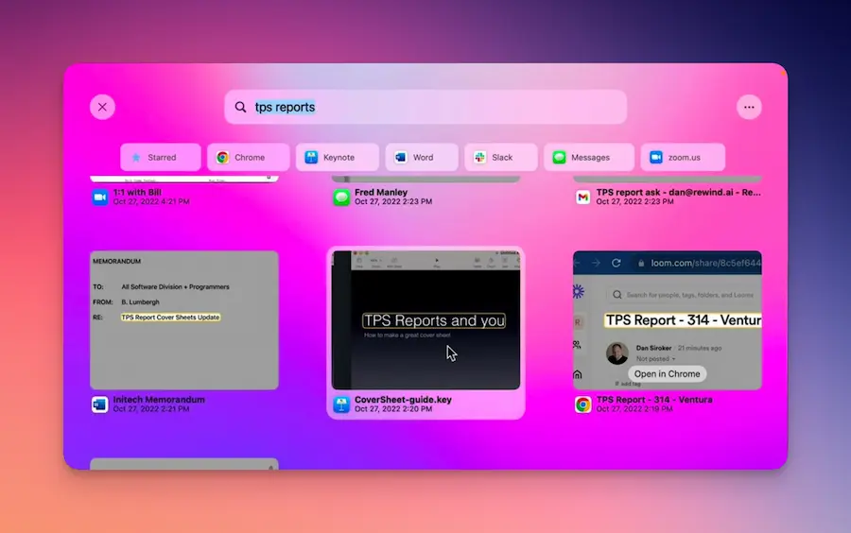
Task: Click the reload icon in Loom thumbnail
Action: [x=616, y=263]
